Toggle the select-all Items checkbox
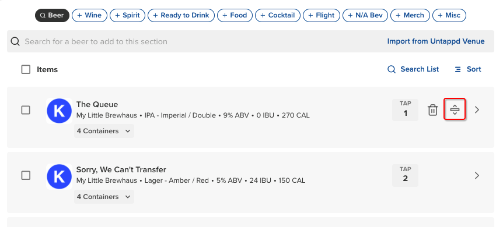The width and height of the screenshot is (496, 227). 26,69
